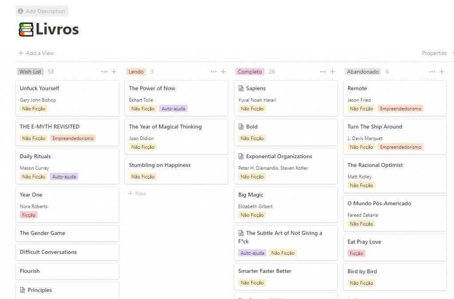Click author Ekhart Tolle
The image size is (454, 299).
click(141, 100)
